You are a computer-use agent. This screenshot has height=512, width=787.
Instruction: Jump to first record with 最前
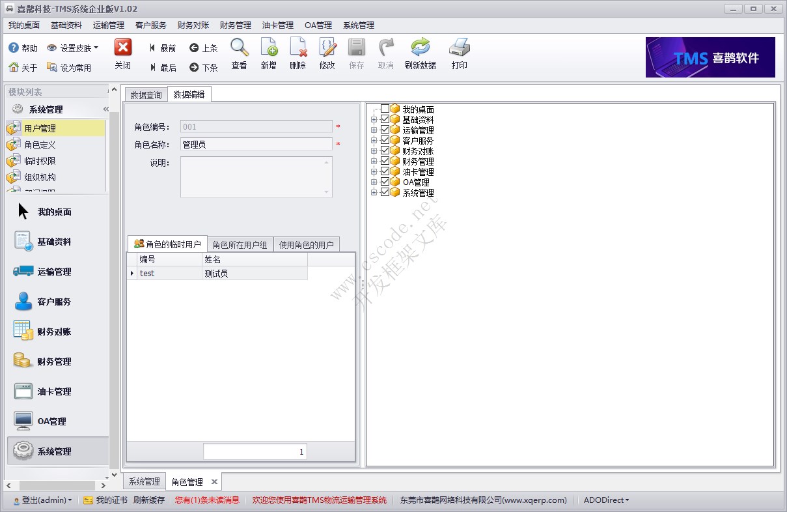163,48
